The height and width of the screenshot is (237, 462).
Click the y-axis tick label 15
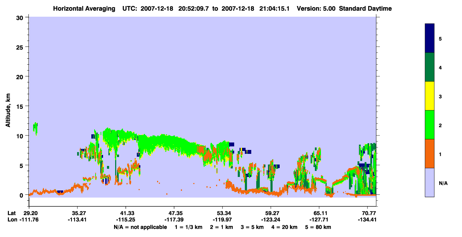tap(21, 106)
